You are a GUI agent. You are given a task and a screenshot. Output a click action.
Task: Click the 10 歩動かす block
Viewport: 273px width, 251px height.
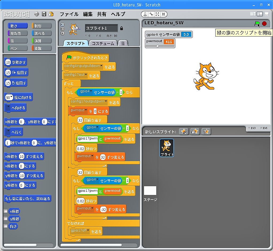pyautogui.click(x=15, y=62)
